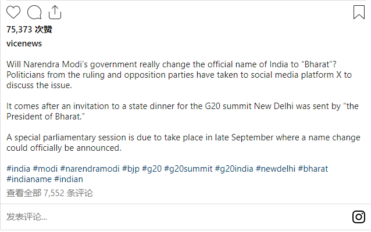371x232 pixels.
Task: Open the vicenews profile
Action: click(x=24, y=43)
